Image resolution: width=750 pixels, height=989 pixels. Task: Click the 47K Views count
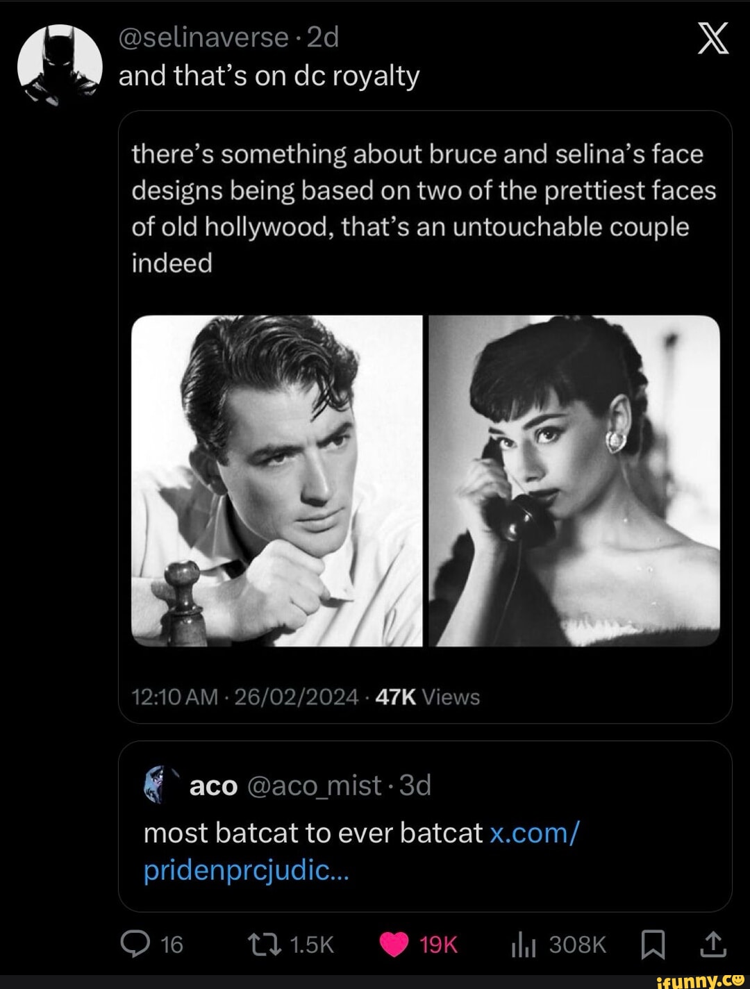pos(427,697)
